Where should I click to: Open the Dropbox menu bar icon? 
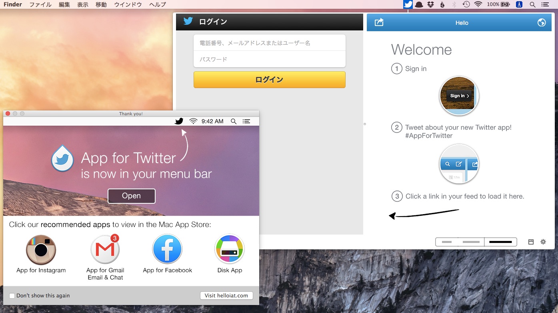point(430,5)
